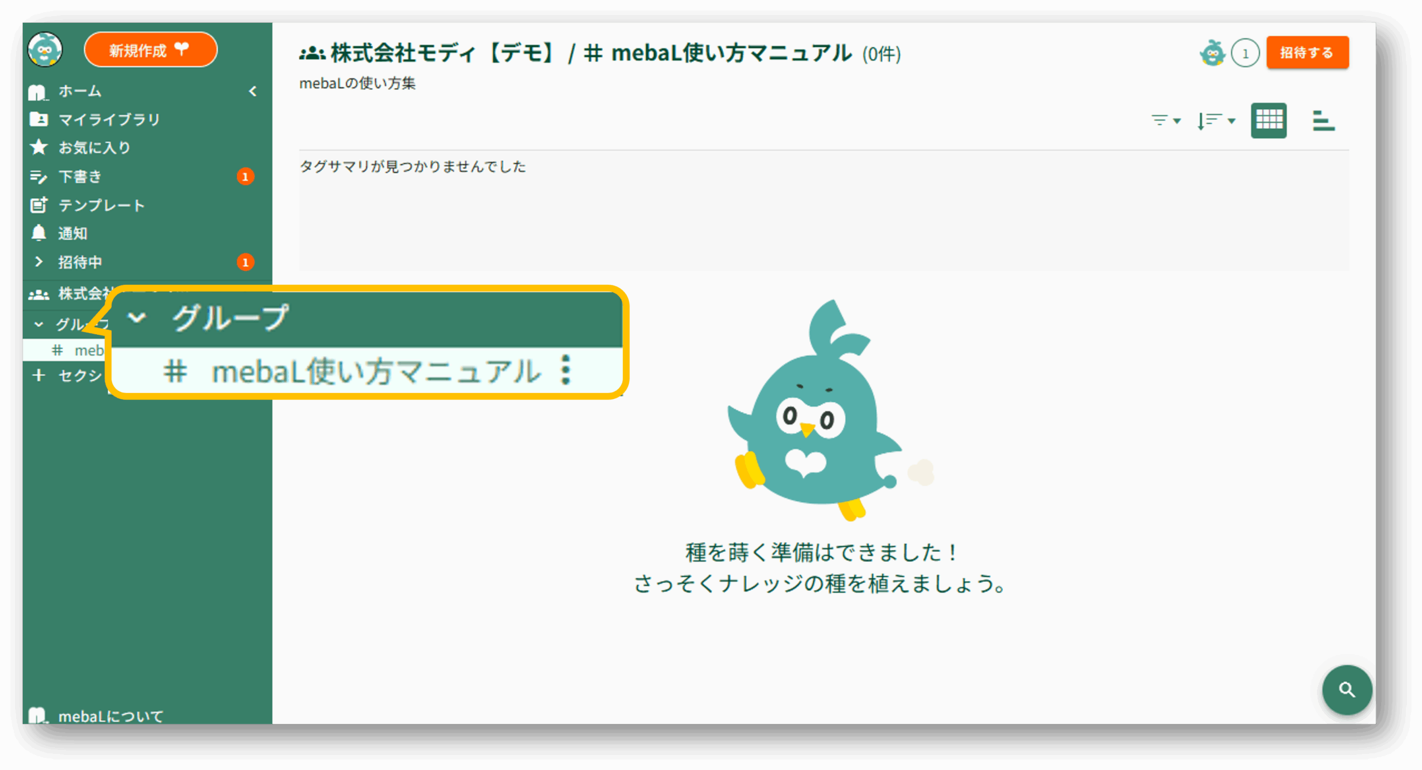Click the plus icon to add セクション
Image resolution: width=1422 pixels, height=770 pixels.
[x=38, y=375]
